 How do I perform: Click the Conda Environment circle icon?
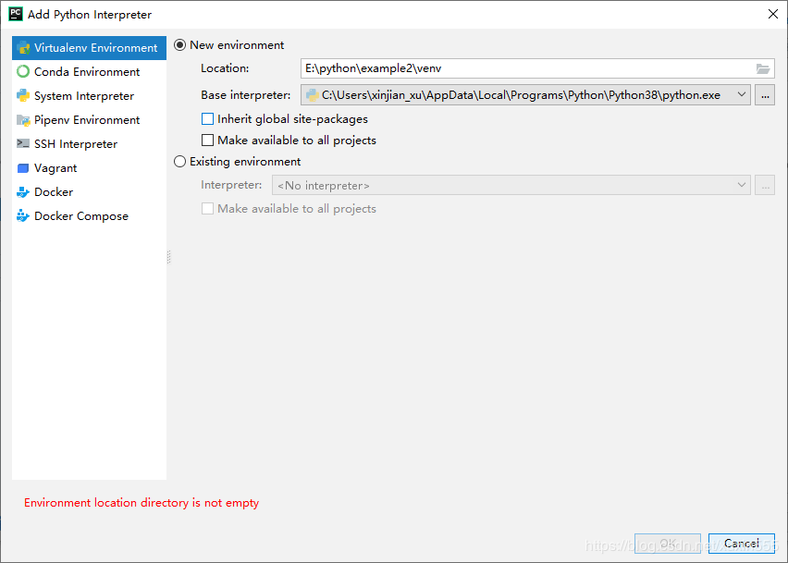point(23,72)
